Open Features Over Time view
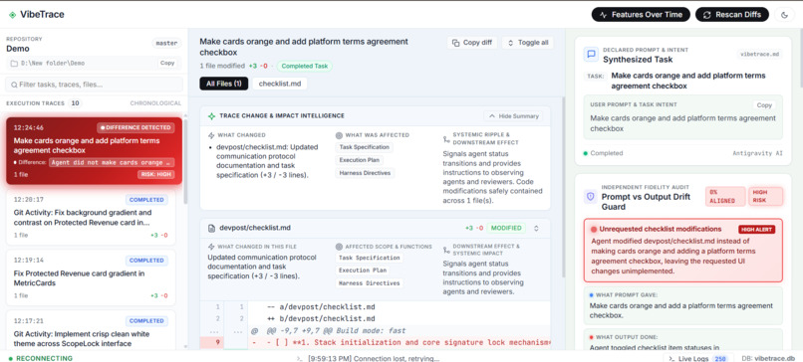Viewport: 803px width, 362px height. [641, 15]
